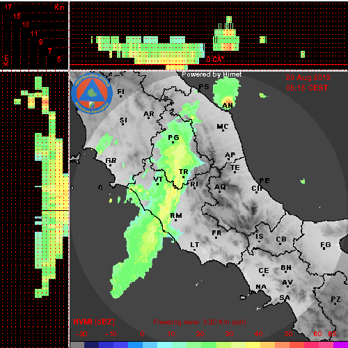The height and width of the screenshot is (348, 348).
Task: Select the NA city label on the map
Action: (261, 287)
